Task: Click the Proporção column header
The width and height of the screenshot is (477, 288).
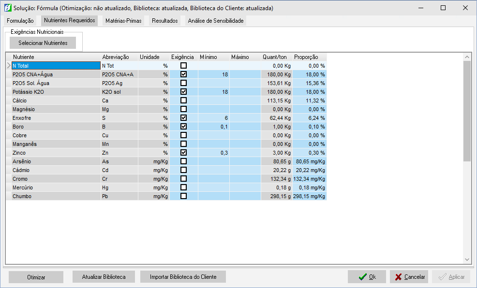Action: 310,57
